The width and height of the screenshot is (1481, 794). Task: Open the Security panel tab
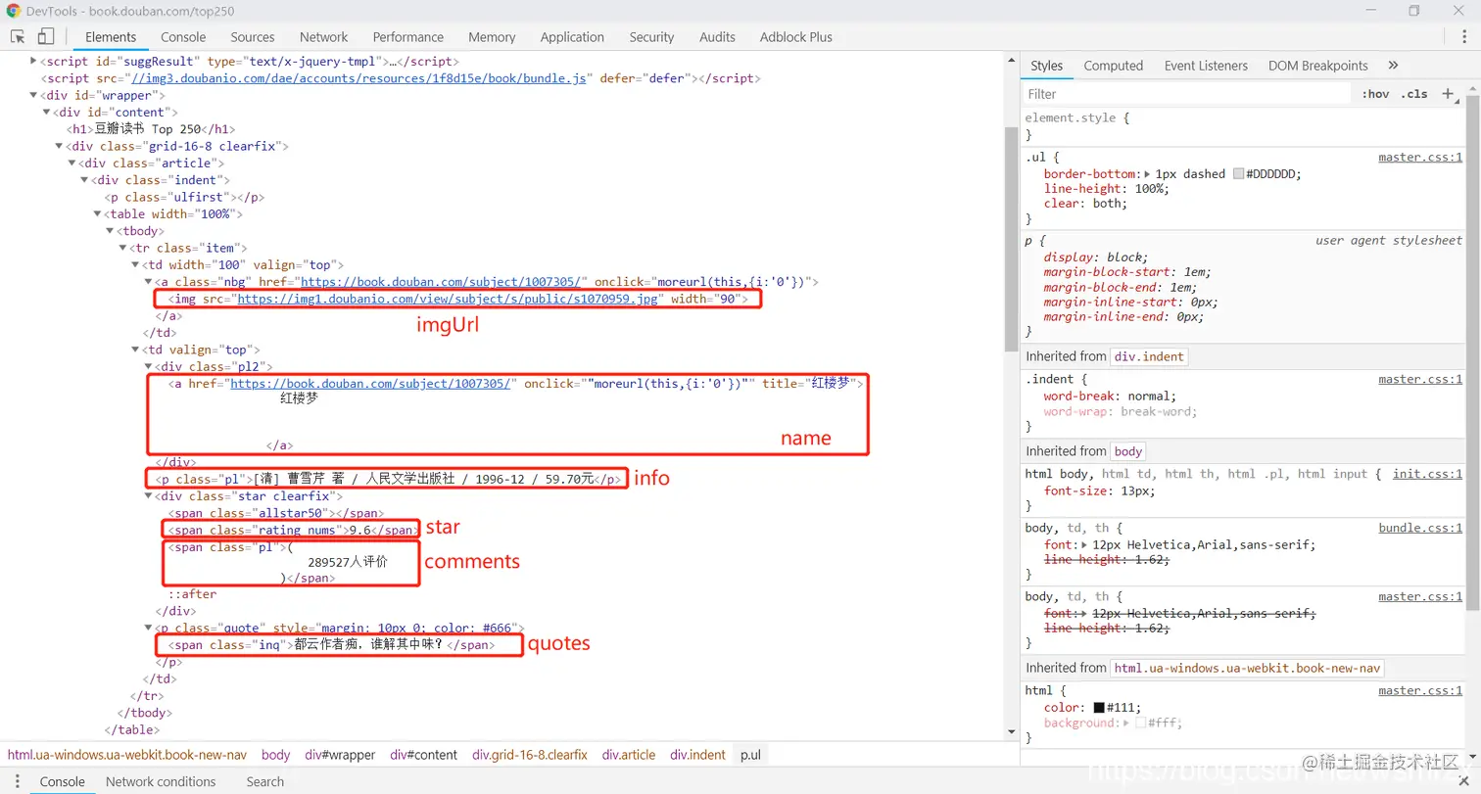tap(652, 37)
